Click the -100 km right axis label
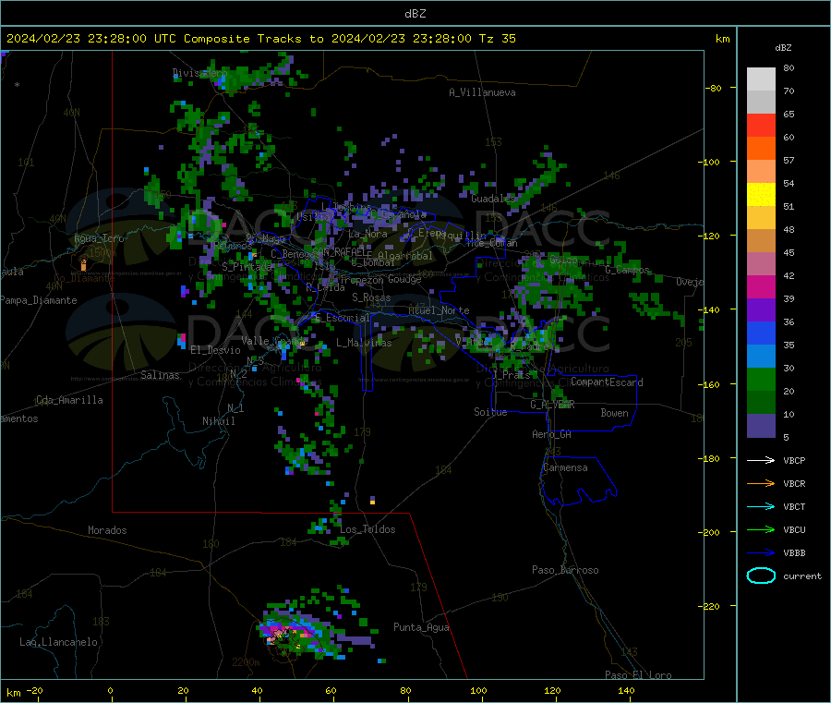The height and width of the screenshot is (703, 831). point(710,162)
